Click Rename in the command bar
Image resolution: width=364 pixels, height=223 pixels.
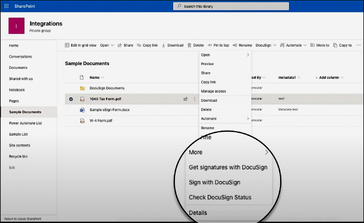tap(242, 45)
